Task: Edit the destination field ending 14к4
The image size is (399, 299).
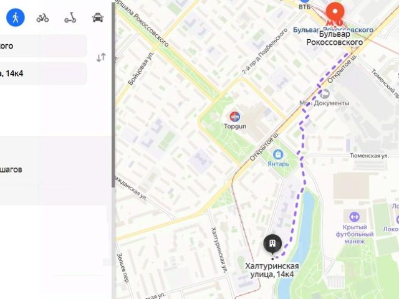Action: [x=43, y=74]
